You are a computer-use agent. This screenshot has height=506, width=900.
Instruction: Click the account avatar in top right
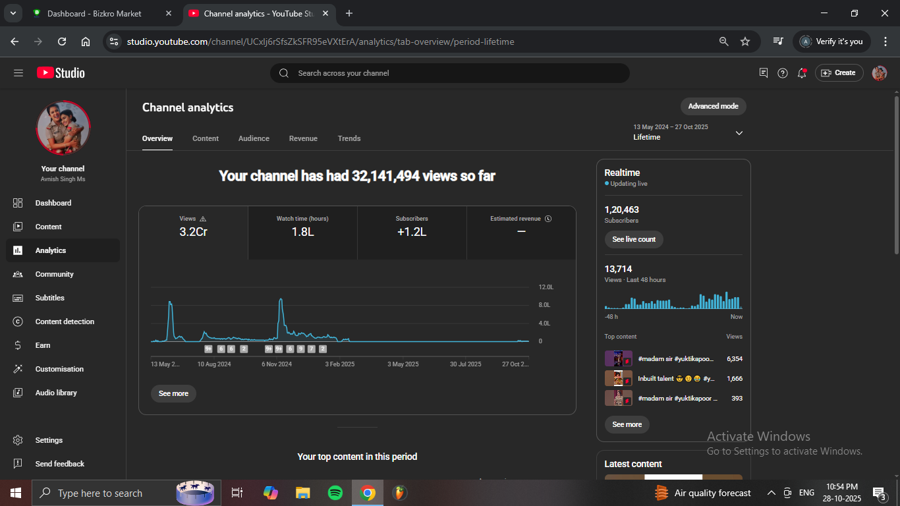point(879,73)
